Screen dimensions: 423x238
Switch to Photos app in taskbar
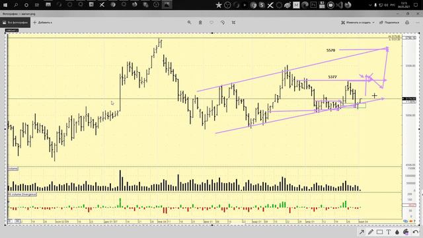coord(167,5)
